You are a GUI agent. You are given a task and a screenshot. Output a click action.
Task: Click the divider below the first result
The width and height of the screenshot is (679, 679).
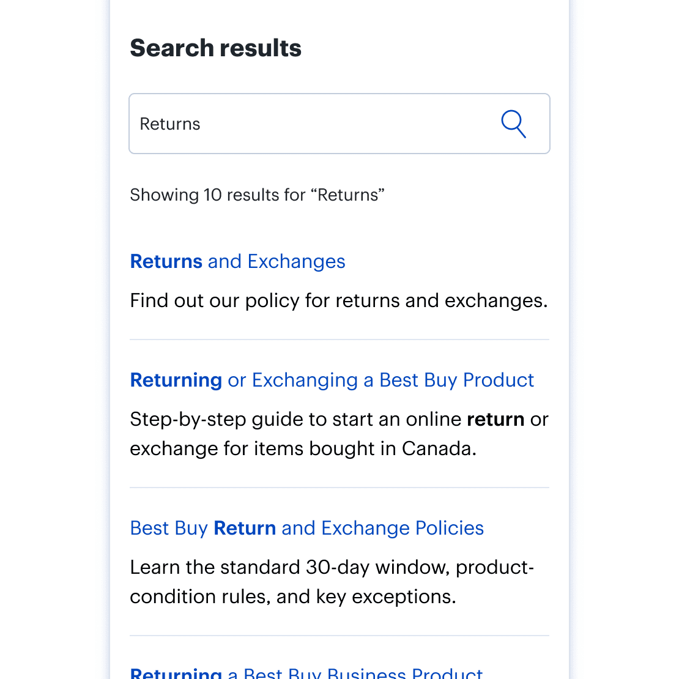339,339
